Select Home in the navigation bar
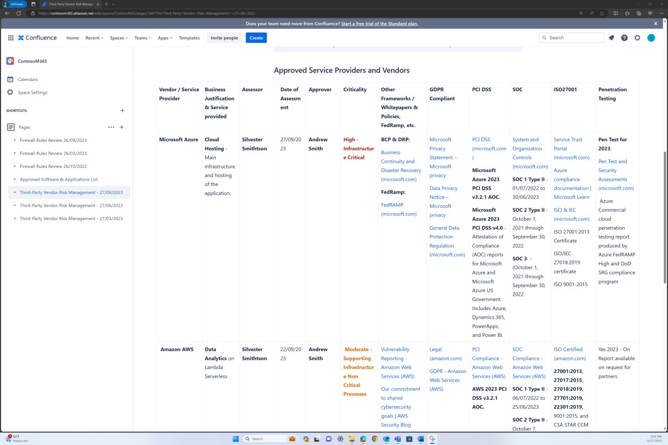The image size is (668, 445). pyautogui.click(x=73, y=38)
